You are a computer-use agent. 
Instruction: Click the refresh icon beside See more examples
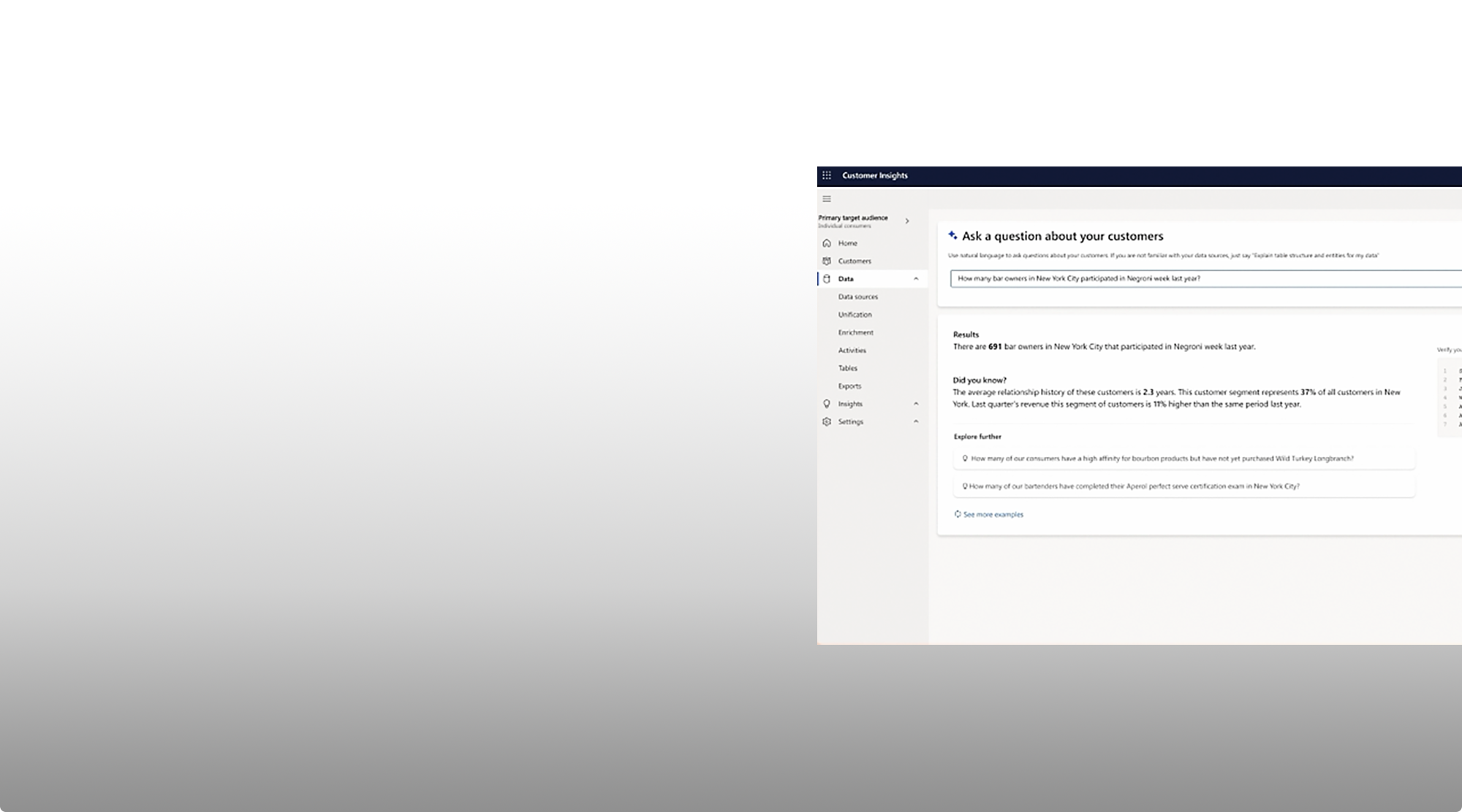[x=958, y=514]
